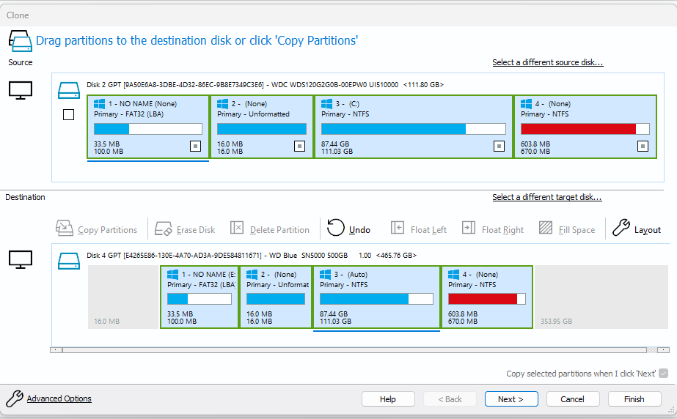This screenshot has height=419, width=677.
Task: Click the Fill Space icon
Action: [x=545, y=229]
